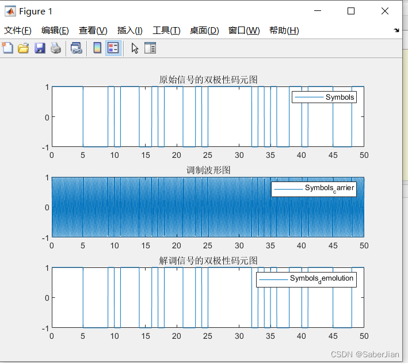Print the figure using the printer icon
The height and width of the screenshot is (363, 408).
tap(56, 48)
